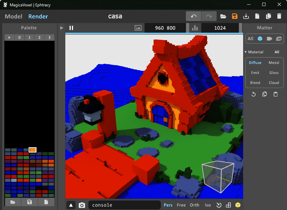Screen dimensions: 287x210
Task: Switch to palette page 2
Action: (40, 38)
